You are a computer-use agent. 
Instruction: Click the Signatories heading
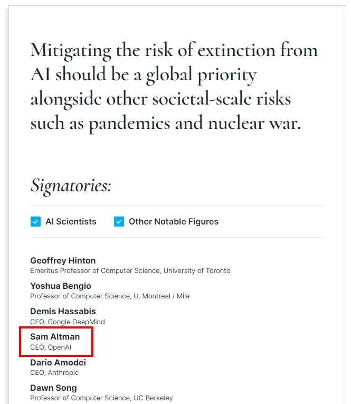coord(71,185)
